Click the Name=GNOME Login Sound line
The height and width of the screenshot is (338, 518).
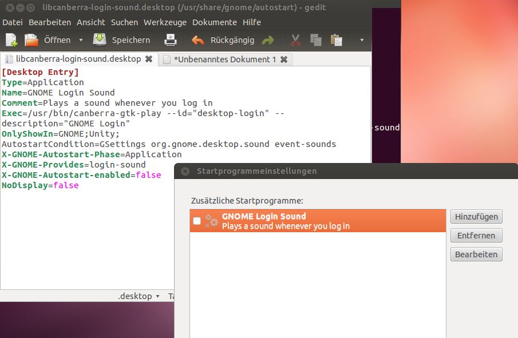pyautogui.click(x=58, y=93)
